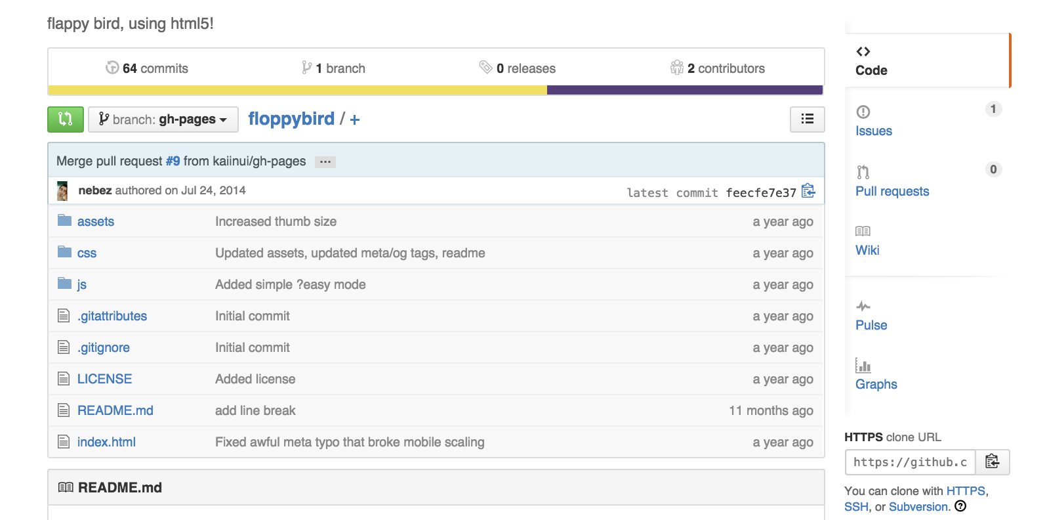The image size is (1047, 520).
Task: Open 'add line break' commit message
Action: [255, 410]
